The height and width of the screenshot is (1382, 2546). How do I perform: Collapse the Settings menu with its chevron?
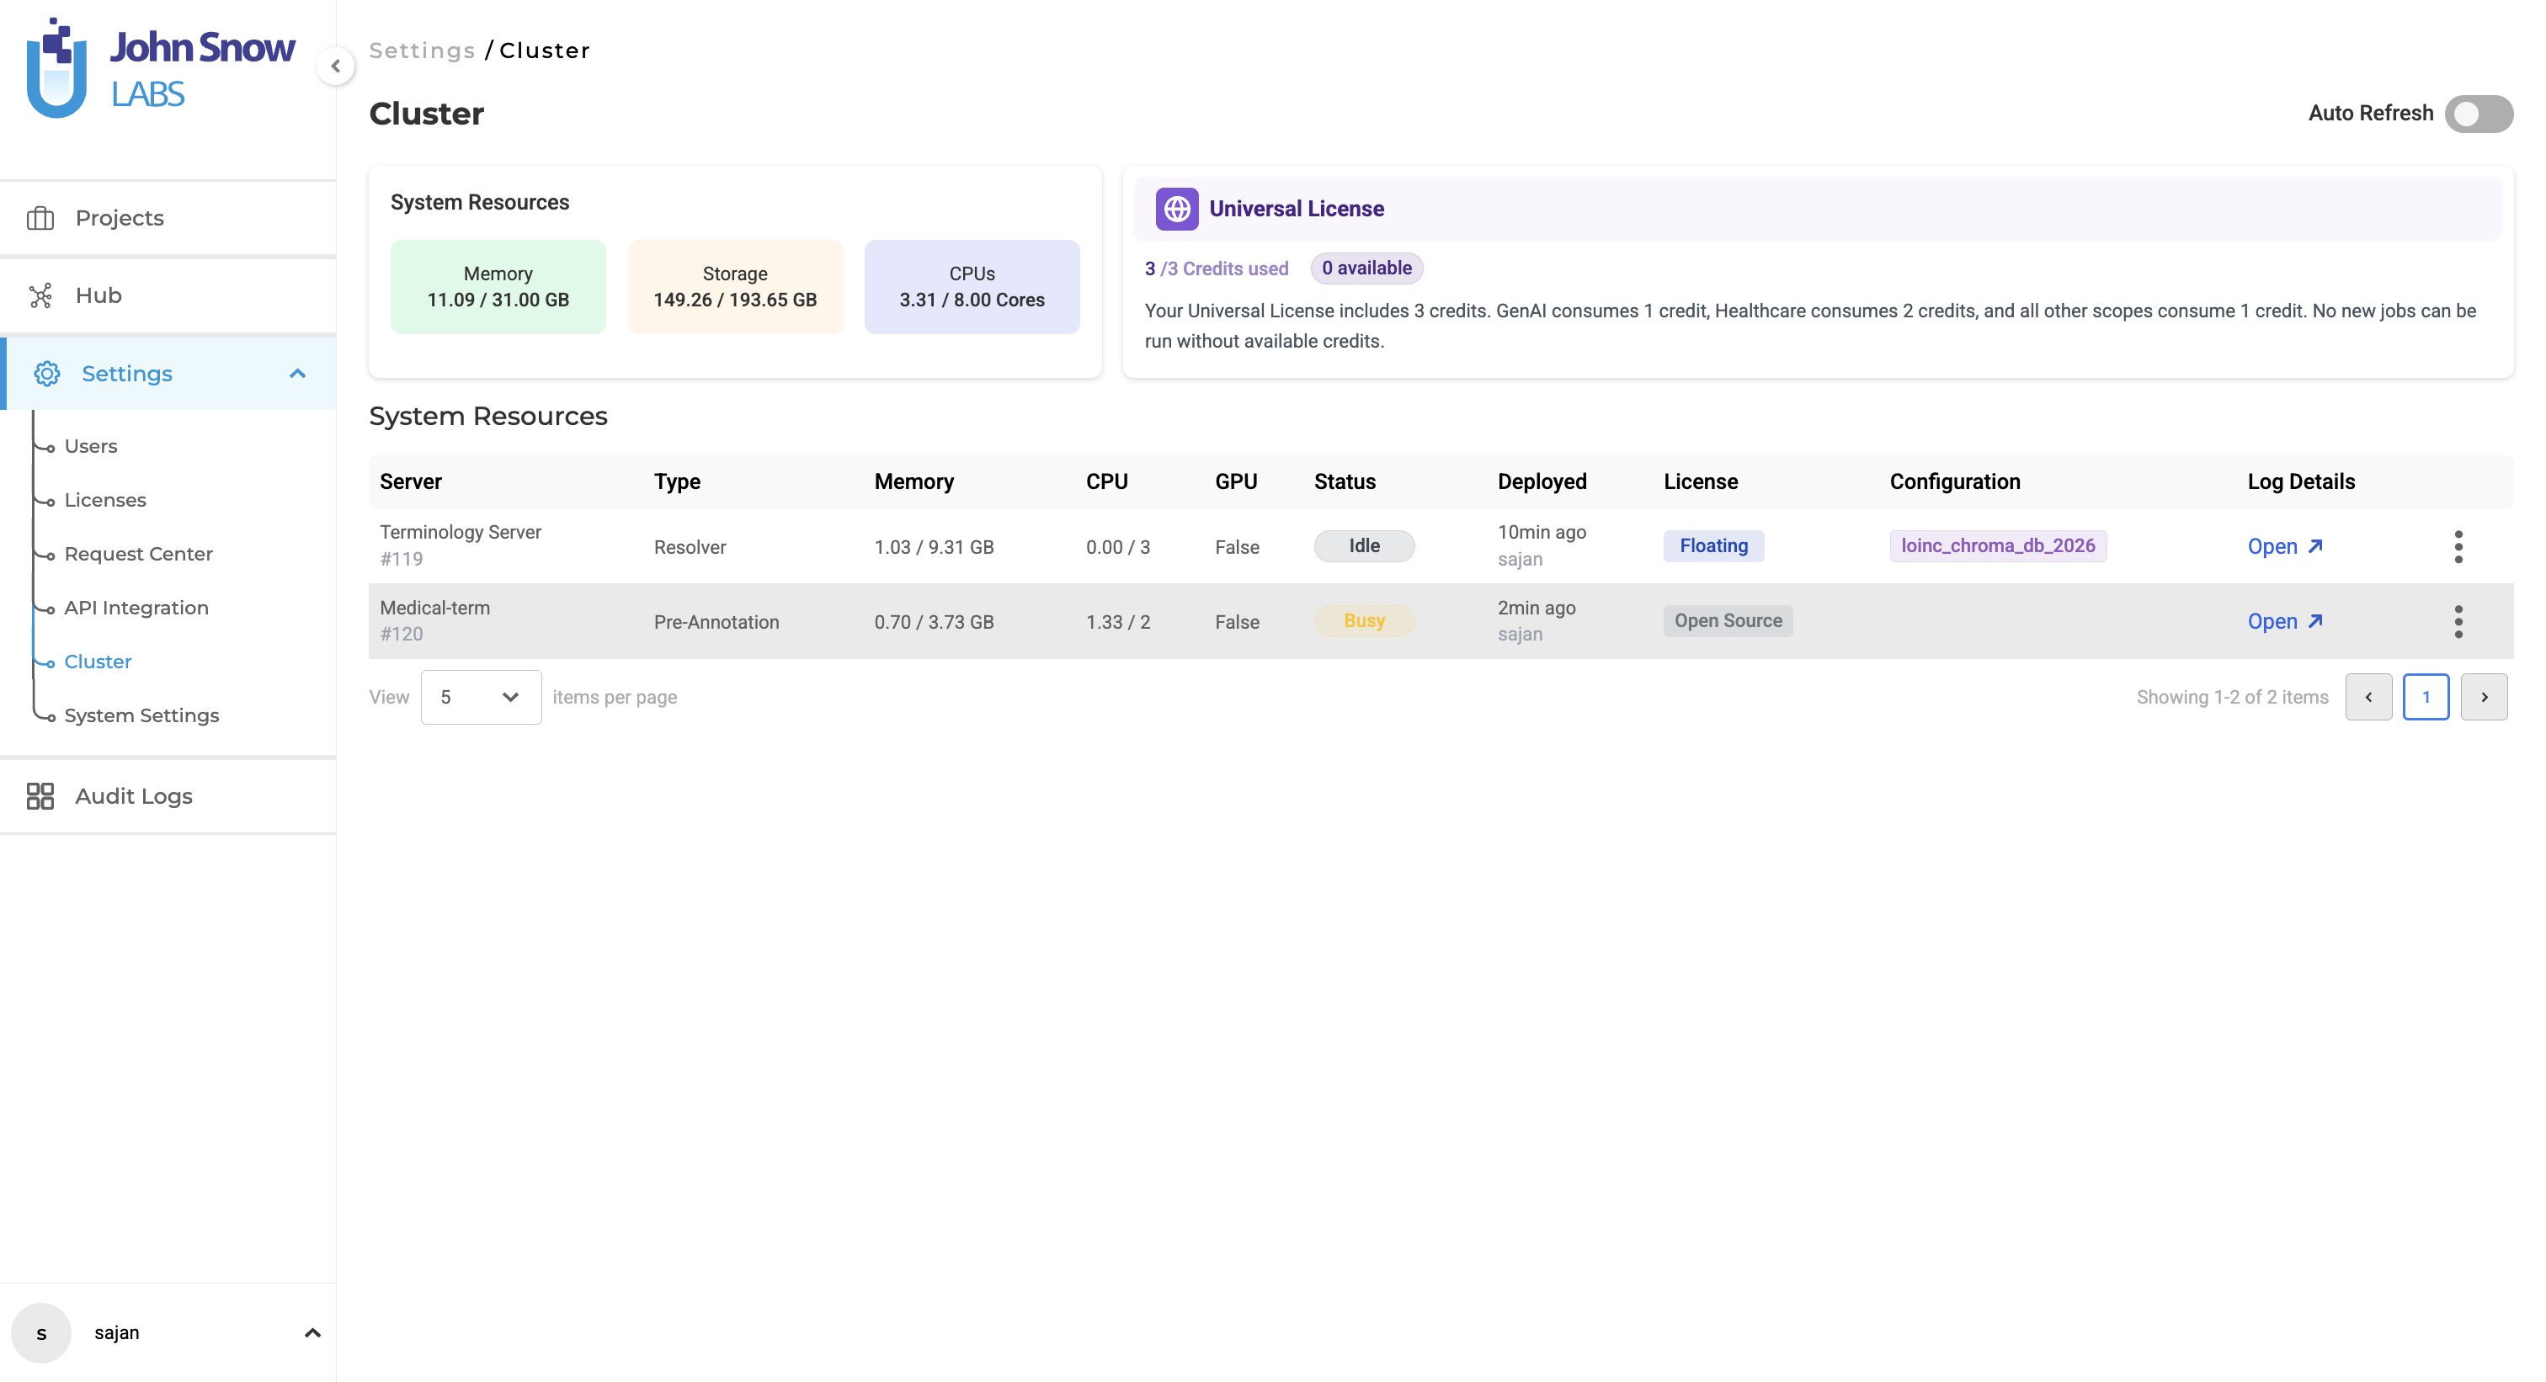pyautogui.click(x=299, y=374)
